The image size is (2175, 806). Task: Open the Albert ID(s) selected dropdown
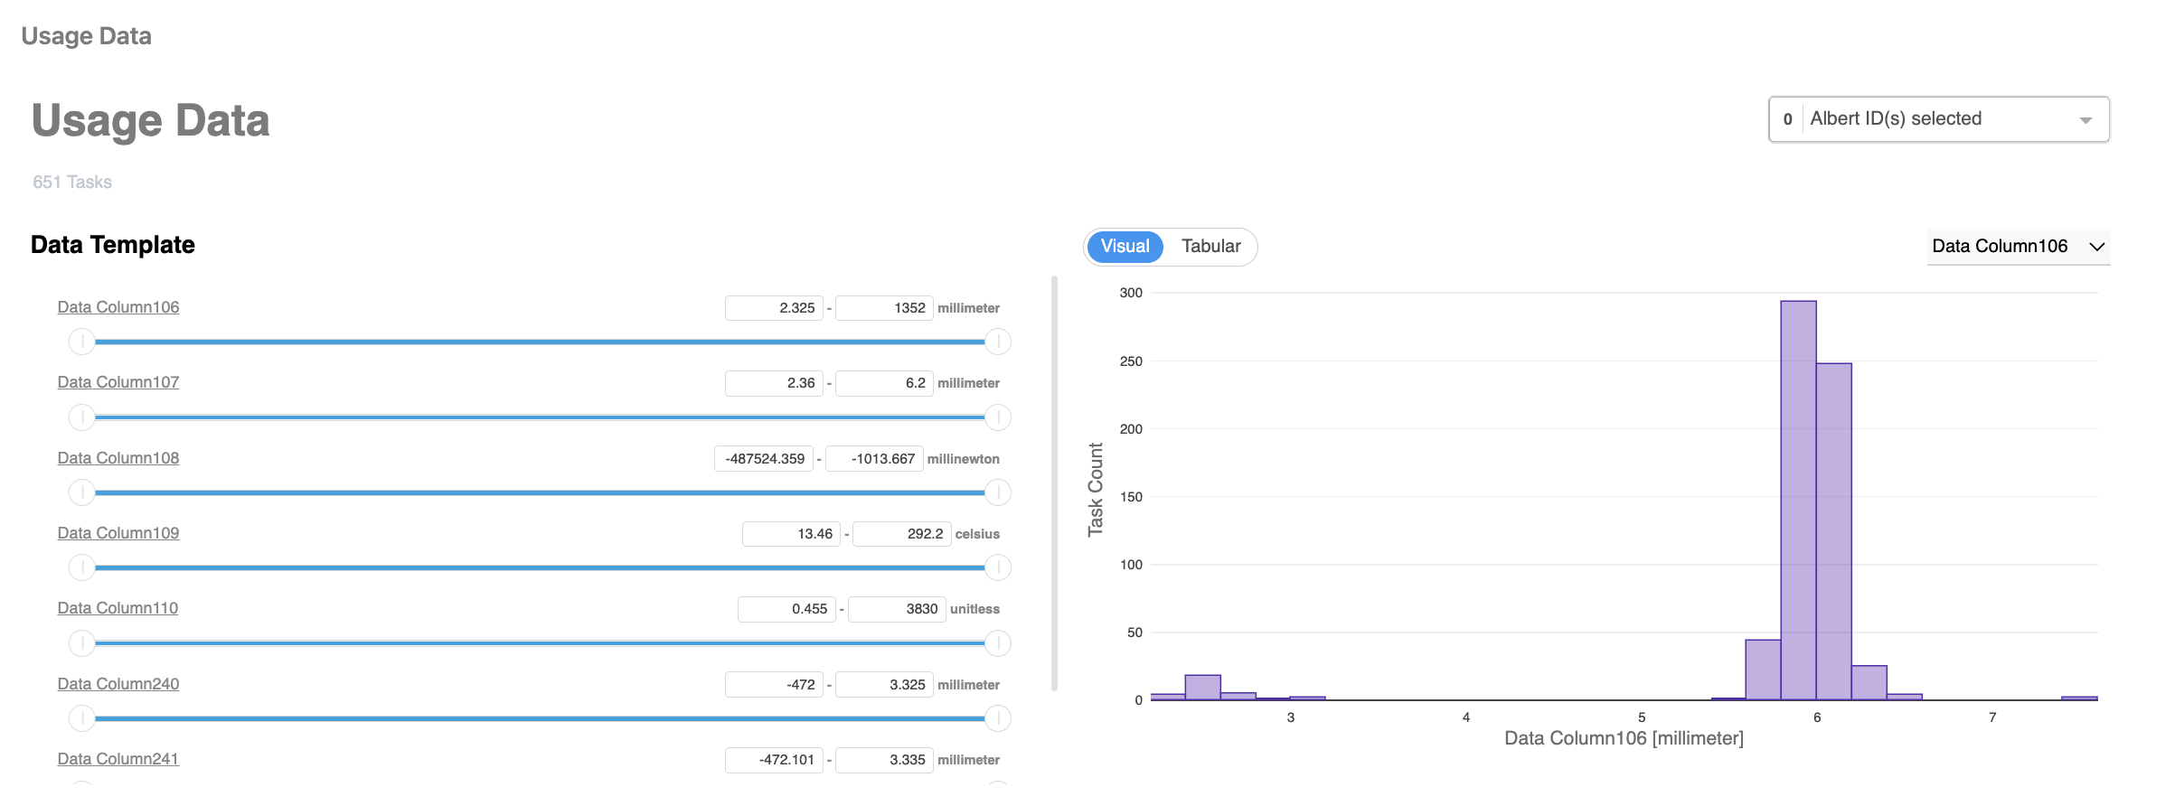point(1937,119)
